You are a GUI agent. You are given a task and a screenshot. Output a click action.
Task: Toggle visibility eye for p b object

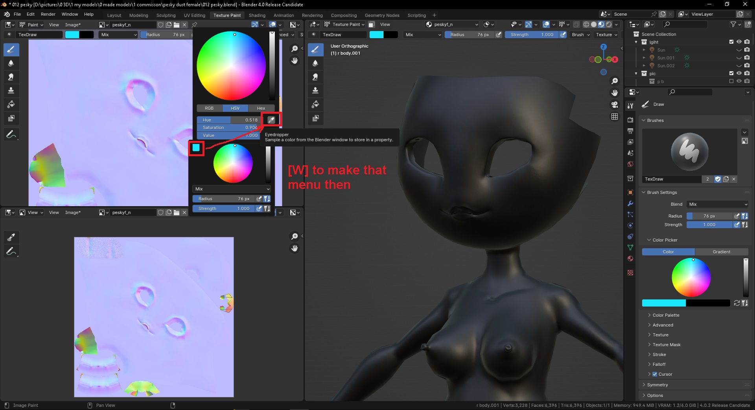[x=739, y=81]
